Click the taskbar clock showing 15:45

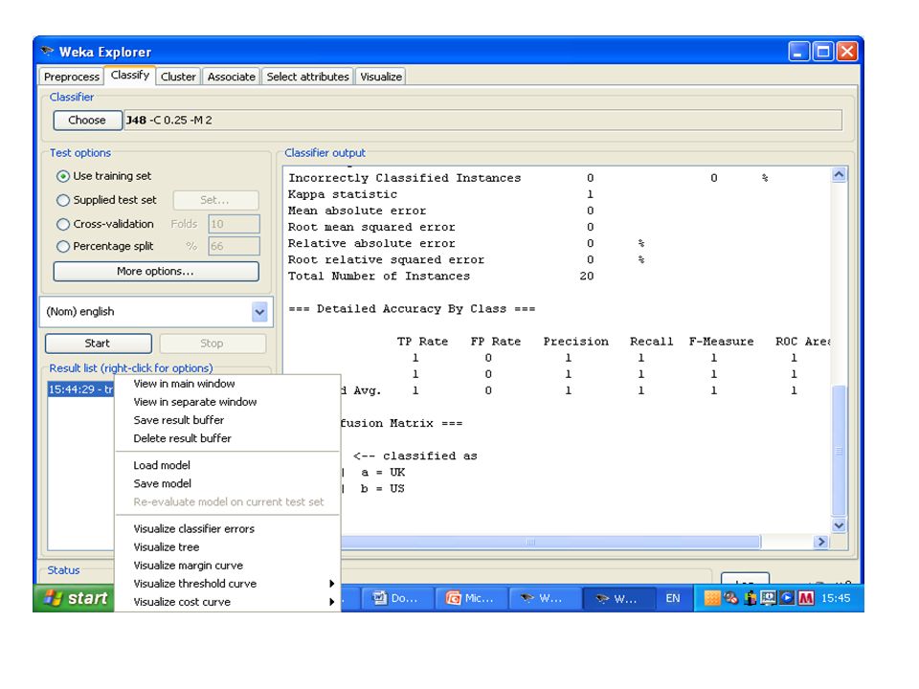836,598
